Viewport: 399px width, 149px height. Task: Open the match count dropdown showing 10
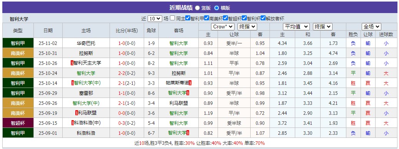coord(155,18)
